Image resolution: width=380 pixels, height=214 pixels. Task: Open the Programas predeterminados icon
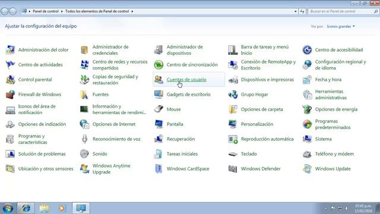click(x=307, y=124)
